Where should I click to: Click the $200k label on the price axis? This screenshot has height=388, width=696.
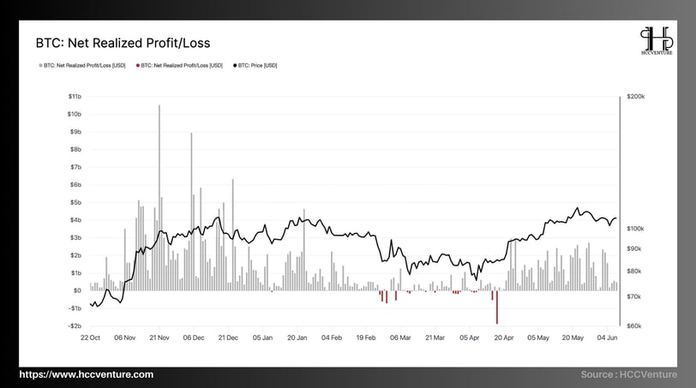point(636,96)
